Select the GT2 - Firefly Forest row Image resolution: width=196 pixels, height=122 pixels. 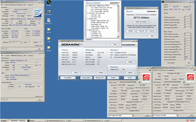[99, 10]
